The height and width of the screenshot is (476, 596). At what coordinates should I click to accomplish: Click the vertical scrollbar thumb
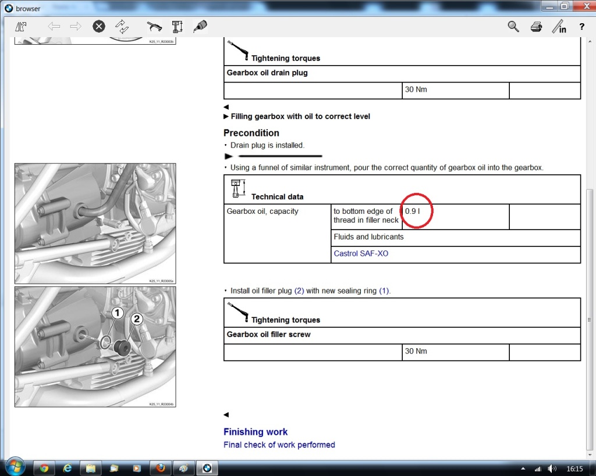(590, 319)
